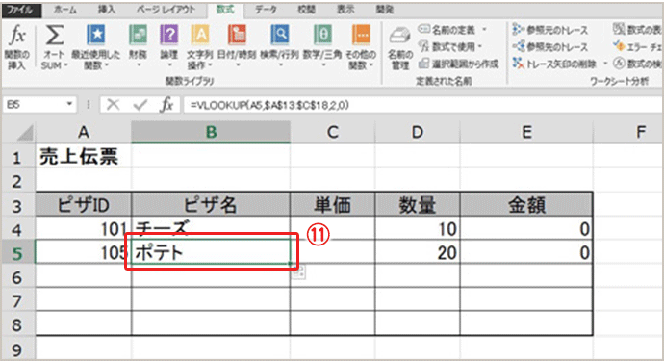Open the 文字列操作 text functions icon
Image resolution: width=664 pixels, height=361 pixels.
(x=200, y=46)
